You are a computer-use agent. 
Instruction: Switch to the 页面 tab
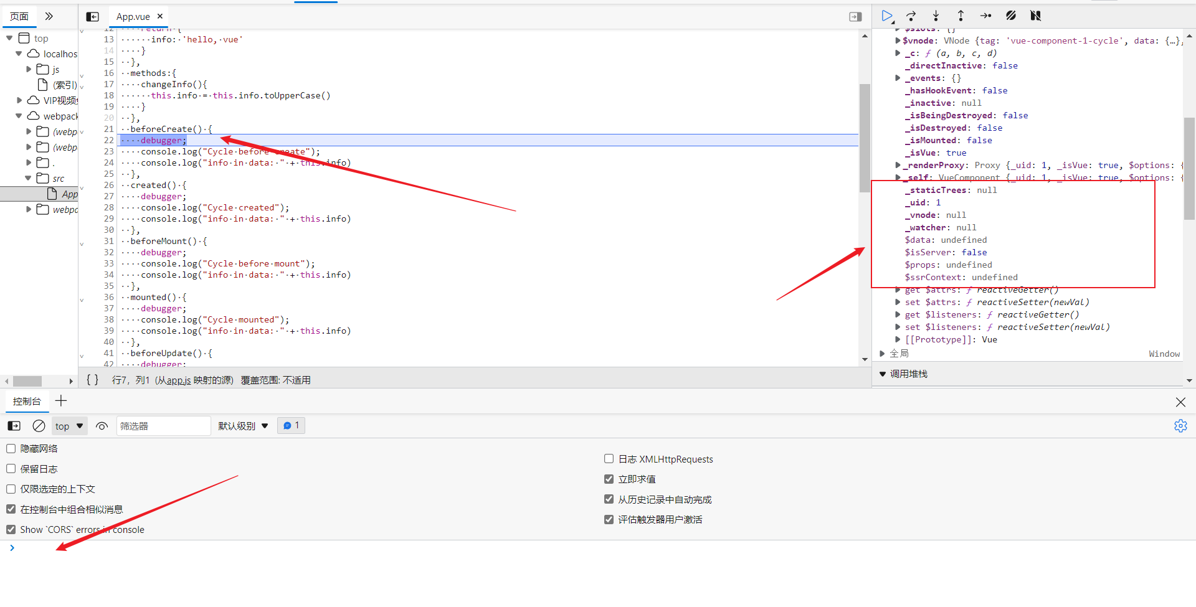(x=19, y=16)
